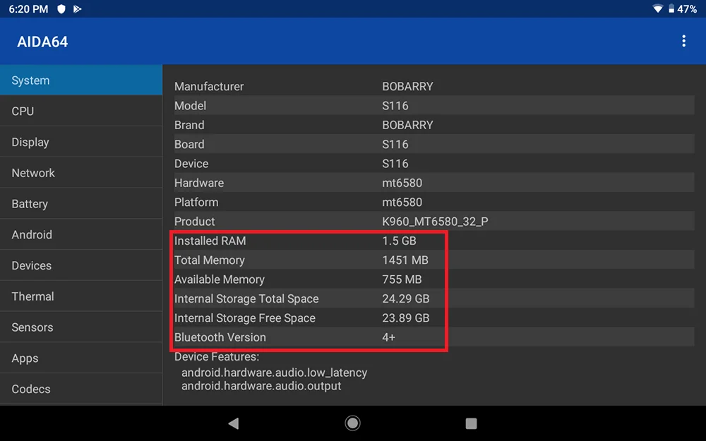Tap the shield notification icon
The image size is (706, 441).
pyautogui.click(x=61, y=9)
